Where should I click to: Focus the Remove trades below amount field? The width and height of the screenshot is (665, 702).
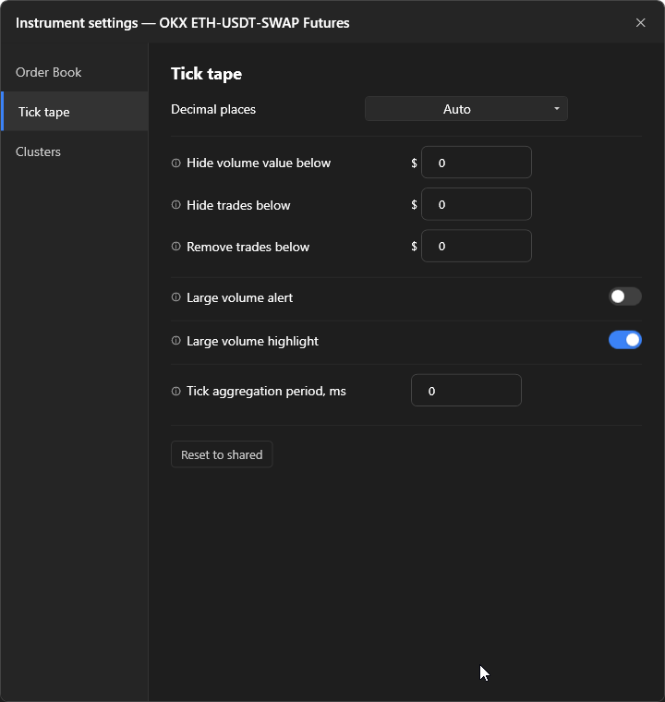(x=477, y=247)
